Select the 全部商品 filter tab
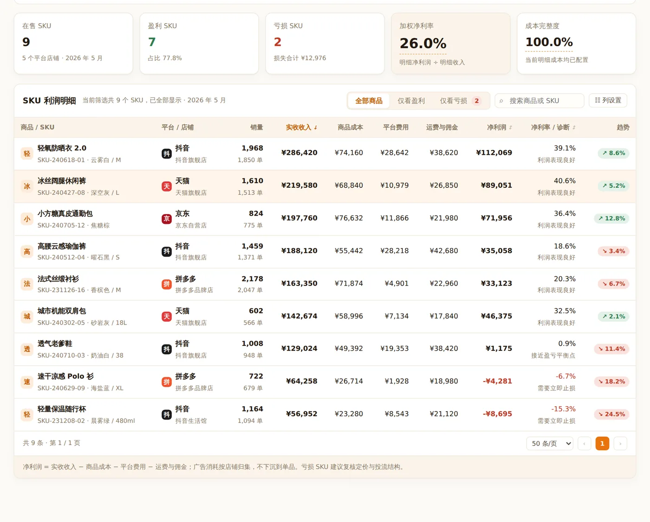 coord(369,101)
